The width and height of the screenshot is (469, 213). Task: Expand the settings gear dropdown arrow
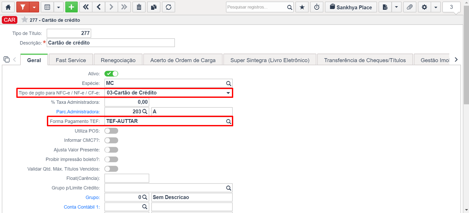pyautogui.click(x=436, y=7)
